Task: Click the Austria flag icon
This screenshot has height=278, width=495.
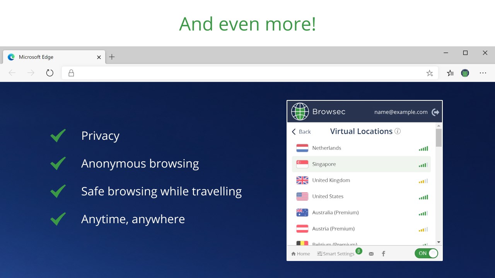Action: click(x=302, y=229)
